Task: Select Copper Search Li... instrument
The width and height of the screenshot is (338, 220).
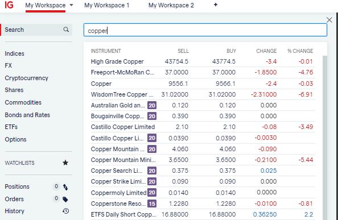Action: click(x=117, y=171)
